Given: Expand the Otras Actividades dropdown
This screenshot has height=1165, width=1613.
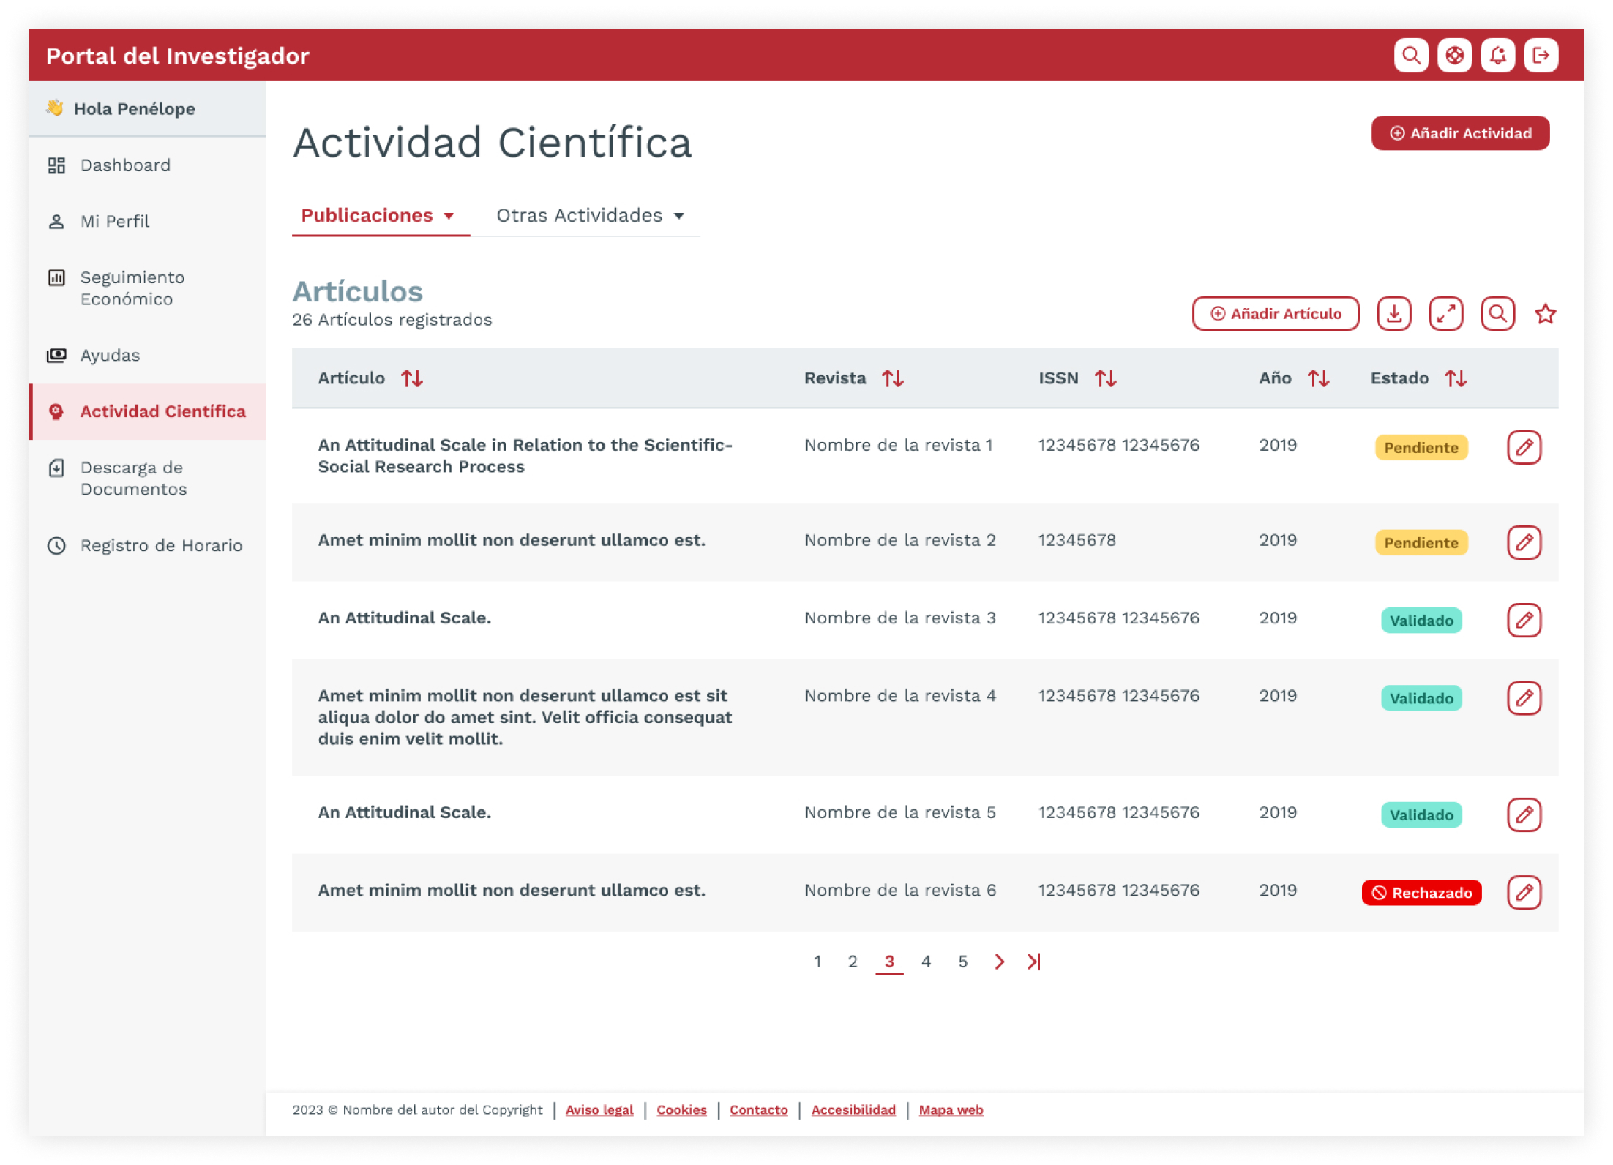Looking at the screenshot, I should tap(590, 215).
